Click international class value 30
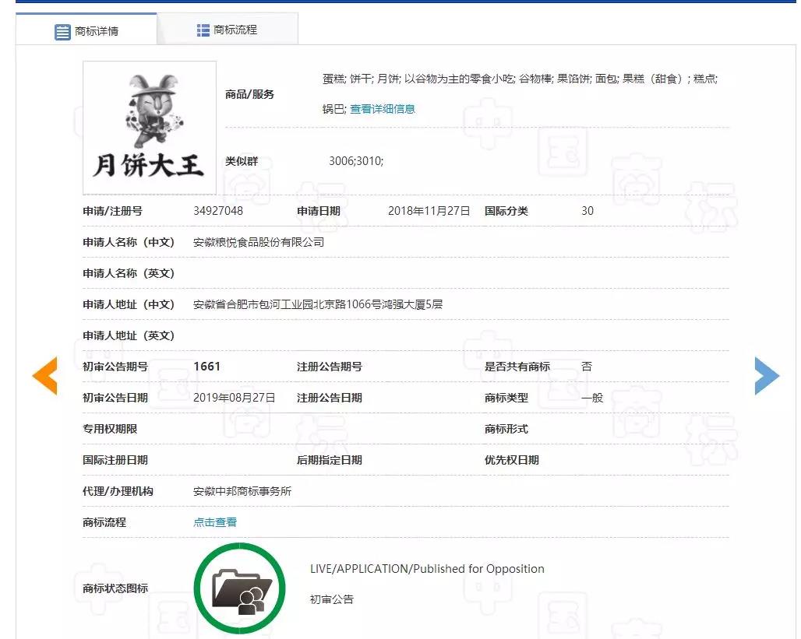 (588, 211)
